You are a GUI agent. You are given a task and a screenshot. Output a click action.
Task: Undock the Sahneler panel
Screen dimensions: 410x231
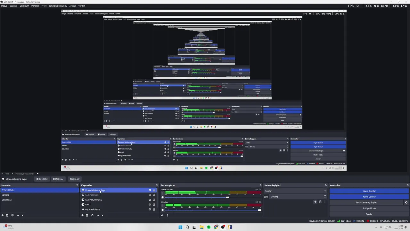[77, 185]
